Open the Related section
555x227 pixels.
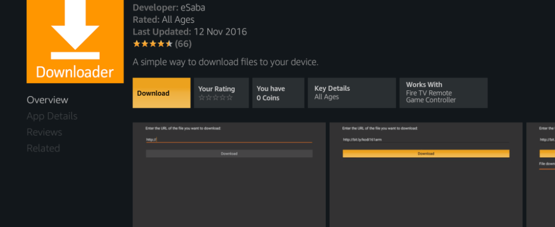click(x=43, y=148)
